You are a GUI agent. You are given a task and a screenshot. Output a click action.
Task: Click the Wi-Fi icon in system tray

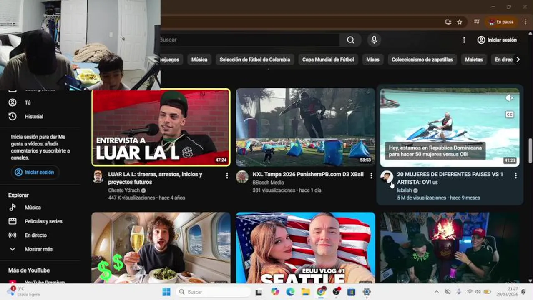[x=470, y=292]
